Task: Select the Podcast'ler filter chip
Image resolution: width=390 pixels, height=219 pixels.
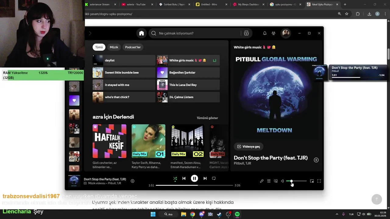Action: (x=133, y=47)
